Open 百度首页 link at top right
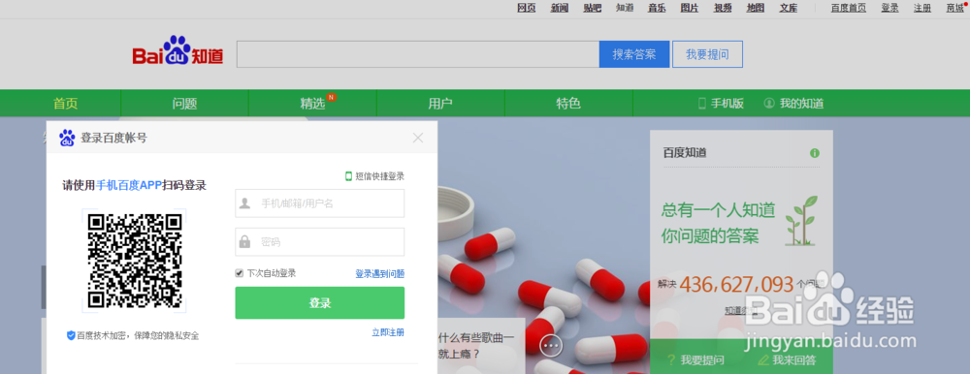The height and width of the screenshot is (374, 970). pyautogui.click(x=848, y=8)
